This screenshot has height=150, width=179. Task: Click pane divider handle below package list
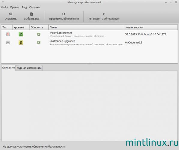pos(89,64)
